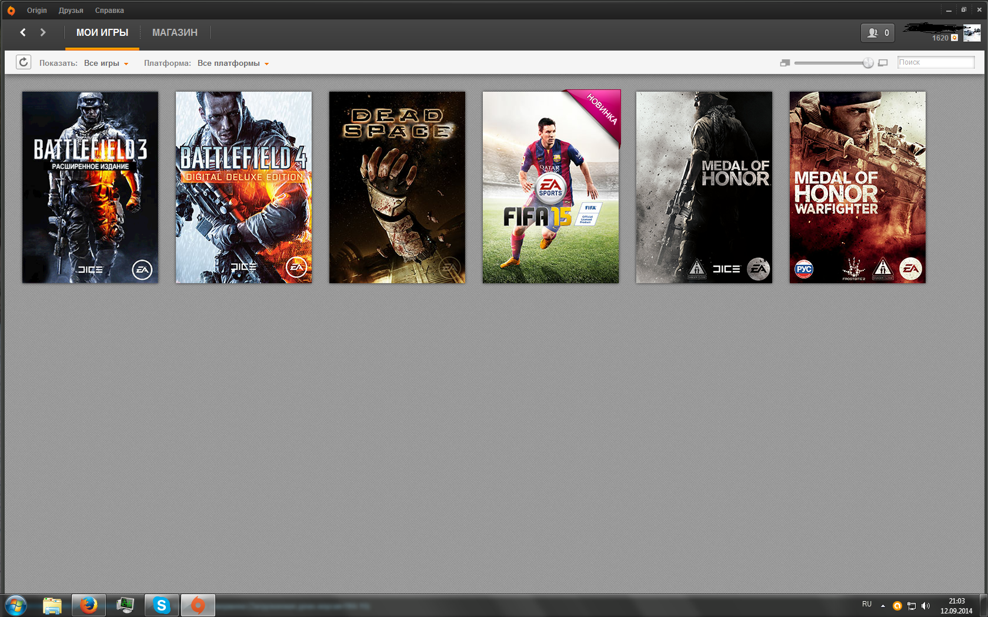Go back with the left arrow
Viewport: 988px width, 617px height.
[23, 32]
